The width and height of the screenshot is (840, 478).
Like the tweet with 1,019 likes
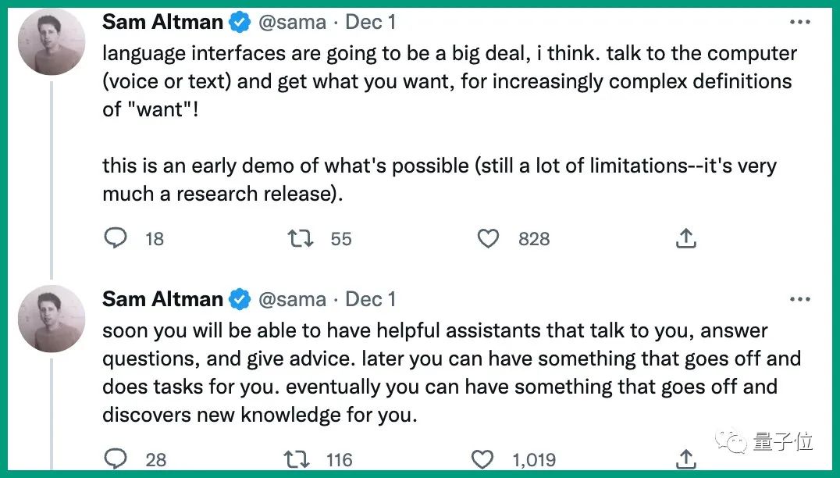pos(484,458)
